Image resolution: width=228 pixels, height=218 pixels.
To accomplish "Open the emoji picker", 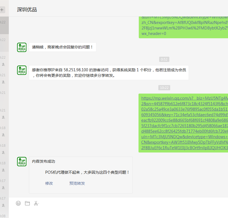I will (x=18, y=203).
